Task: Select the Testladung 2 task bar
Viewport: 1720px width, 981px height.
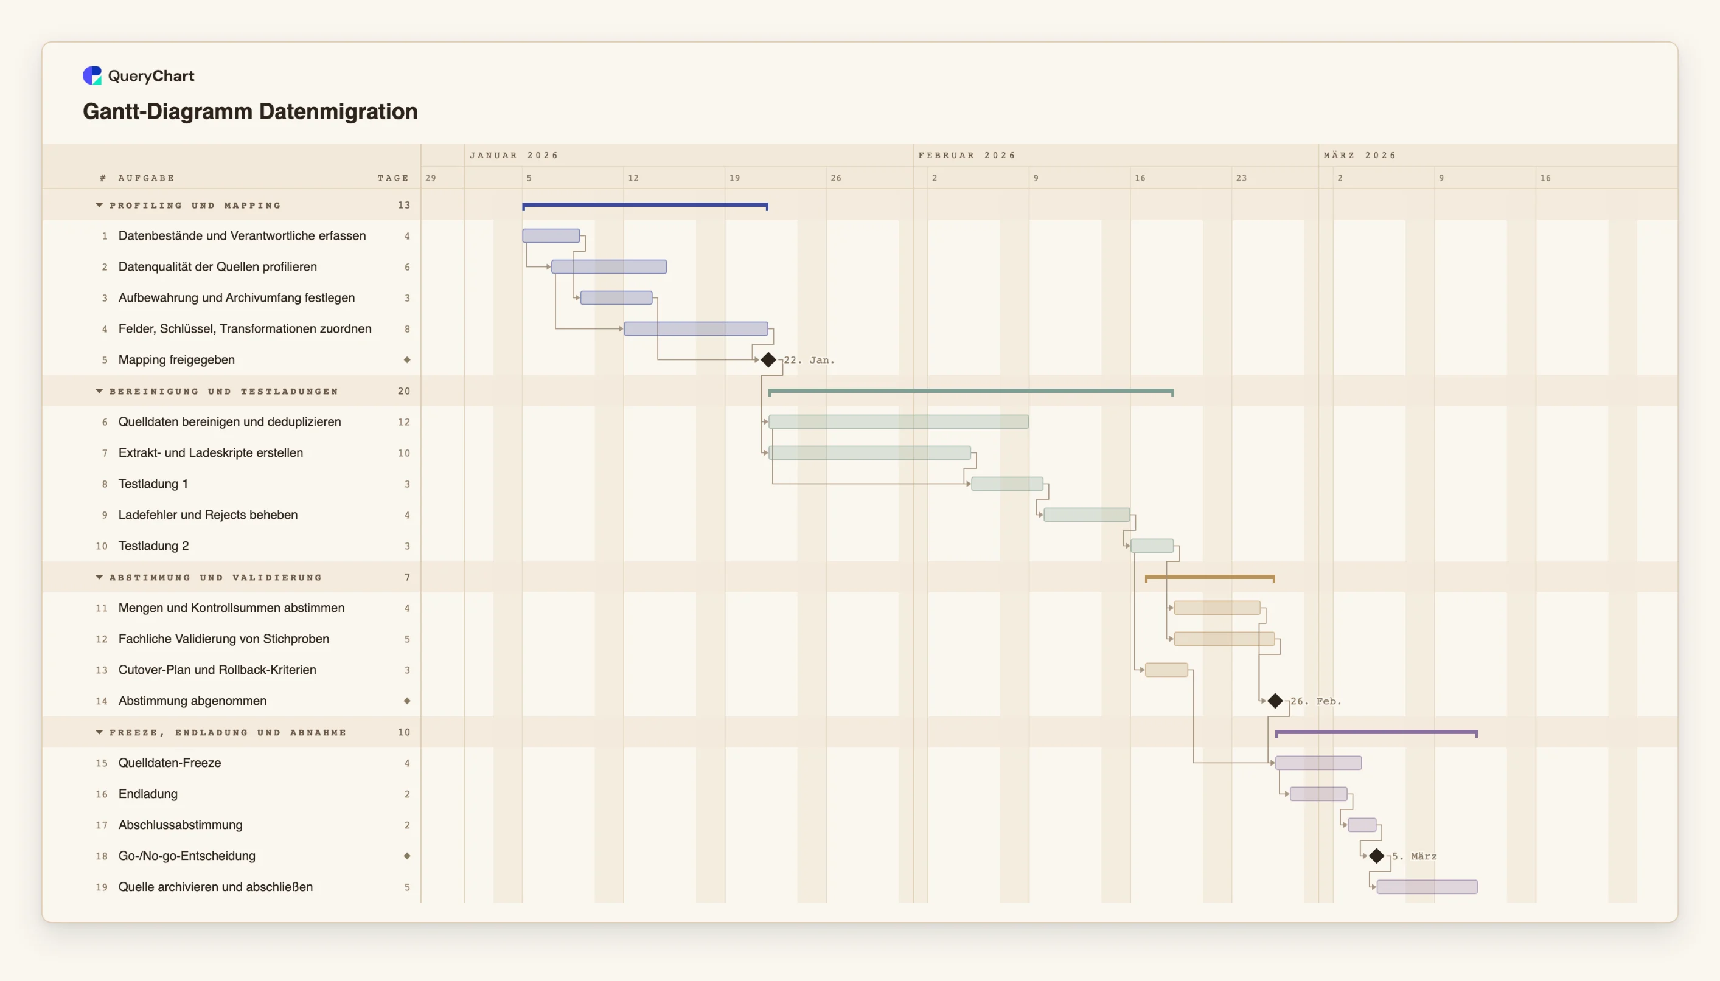Action: 1152,546
